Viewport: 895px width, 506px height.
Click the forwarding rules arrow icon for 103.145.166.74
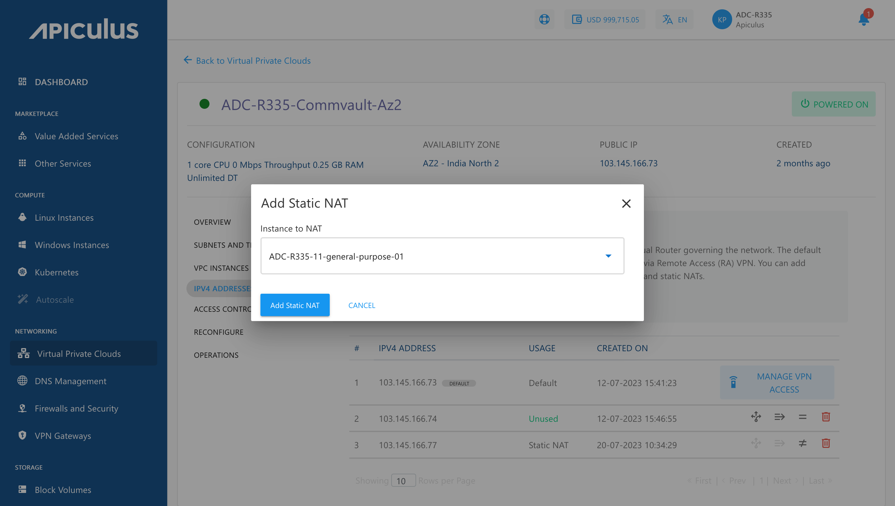[779, 417]
